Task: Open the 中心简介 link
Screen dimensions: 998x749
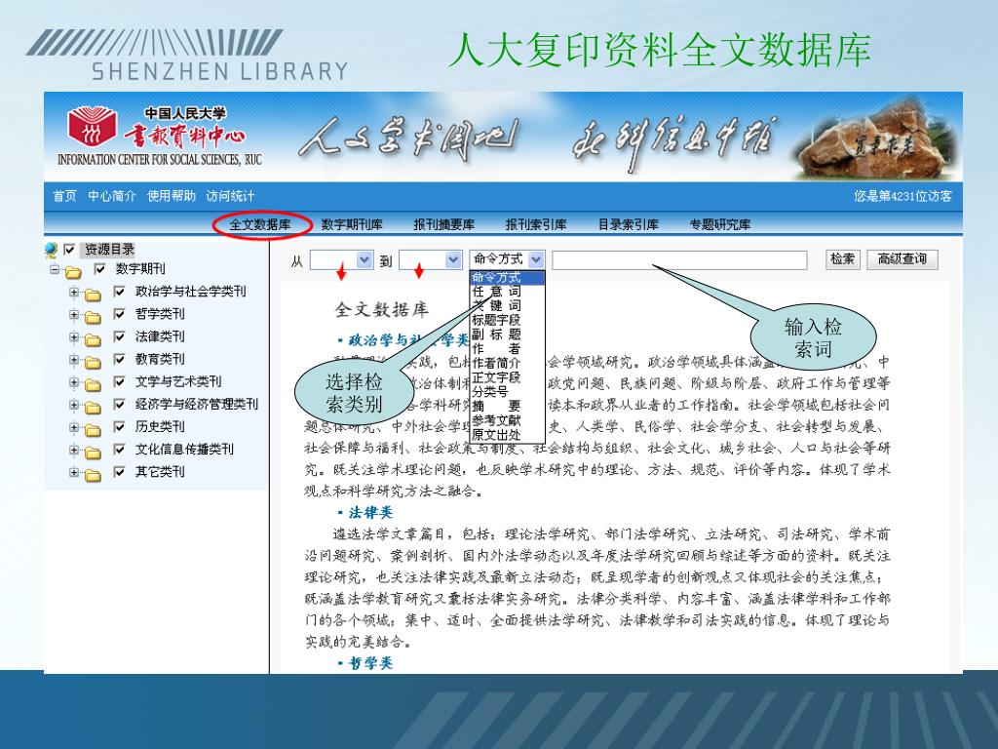Action: tap(112, 196)
